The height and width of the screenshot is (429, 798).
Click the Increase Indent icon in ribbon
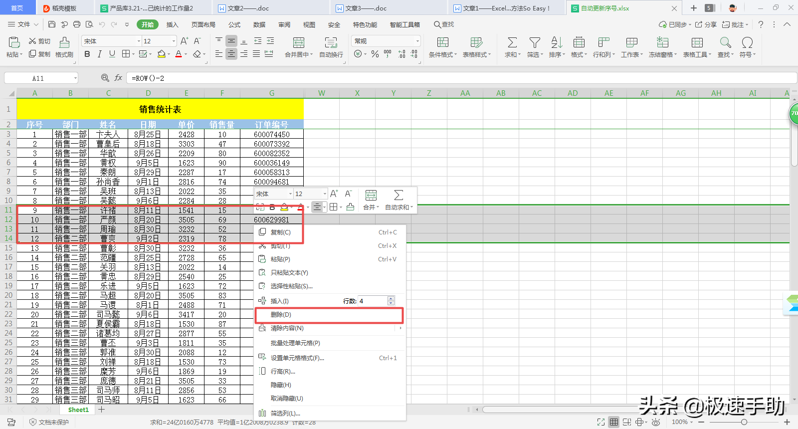[x=270, y=41]
